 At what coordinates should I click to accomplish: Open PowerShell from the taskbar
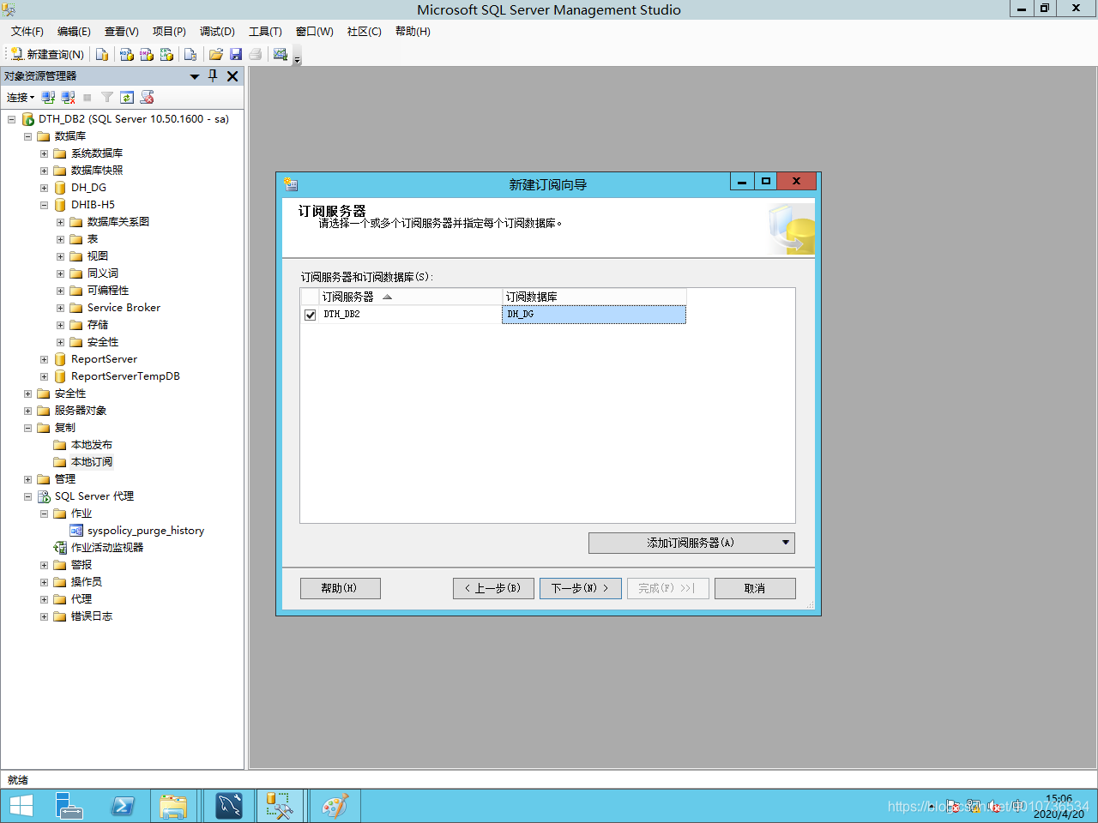[x=123, y=806]
